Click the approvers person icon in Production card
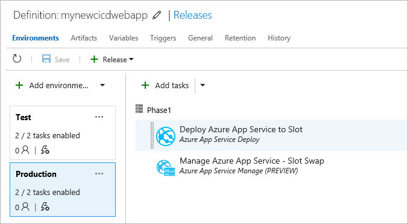 tap(25, 206)
